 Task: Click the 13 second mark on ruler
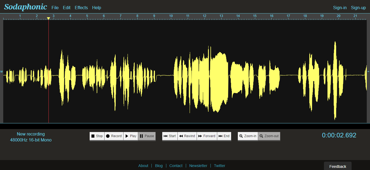(x=221, y=16)
